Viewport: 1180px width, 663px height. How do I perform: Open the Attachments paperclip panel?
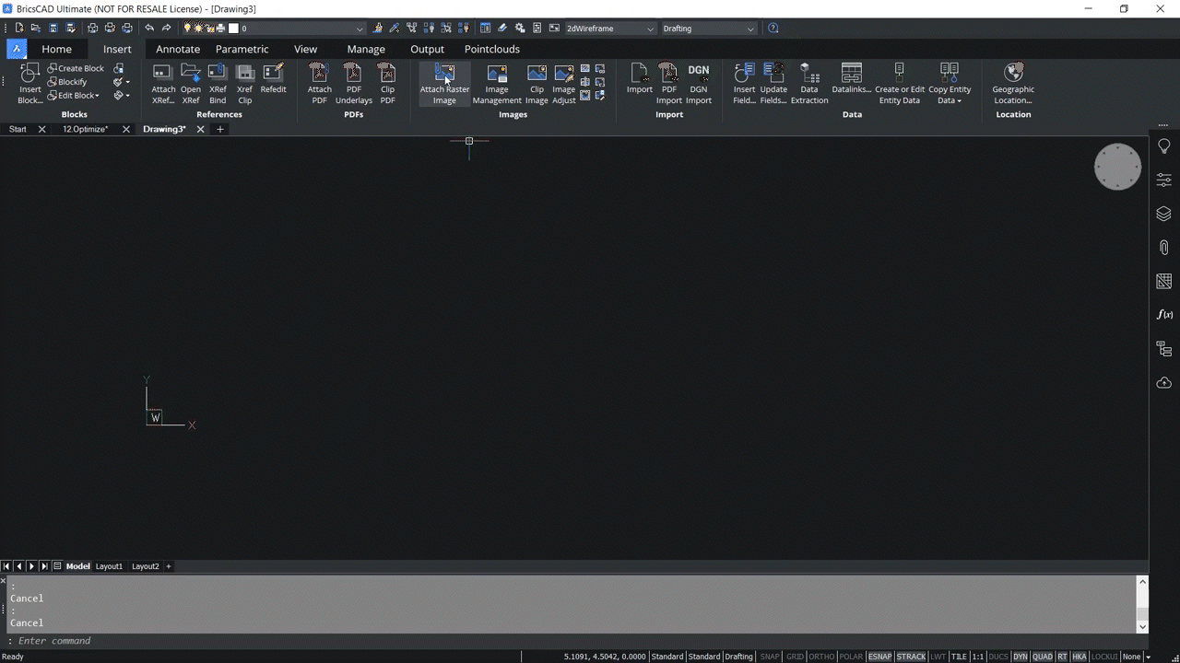pos(1164,248)
